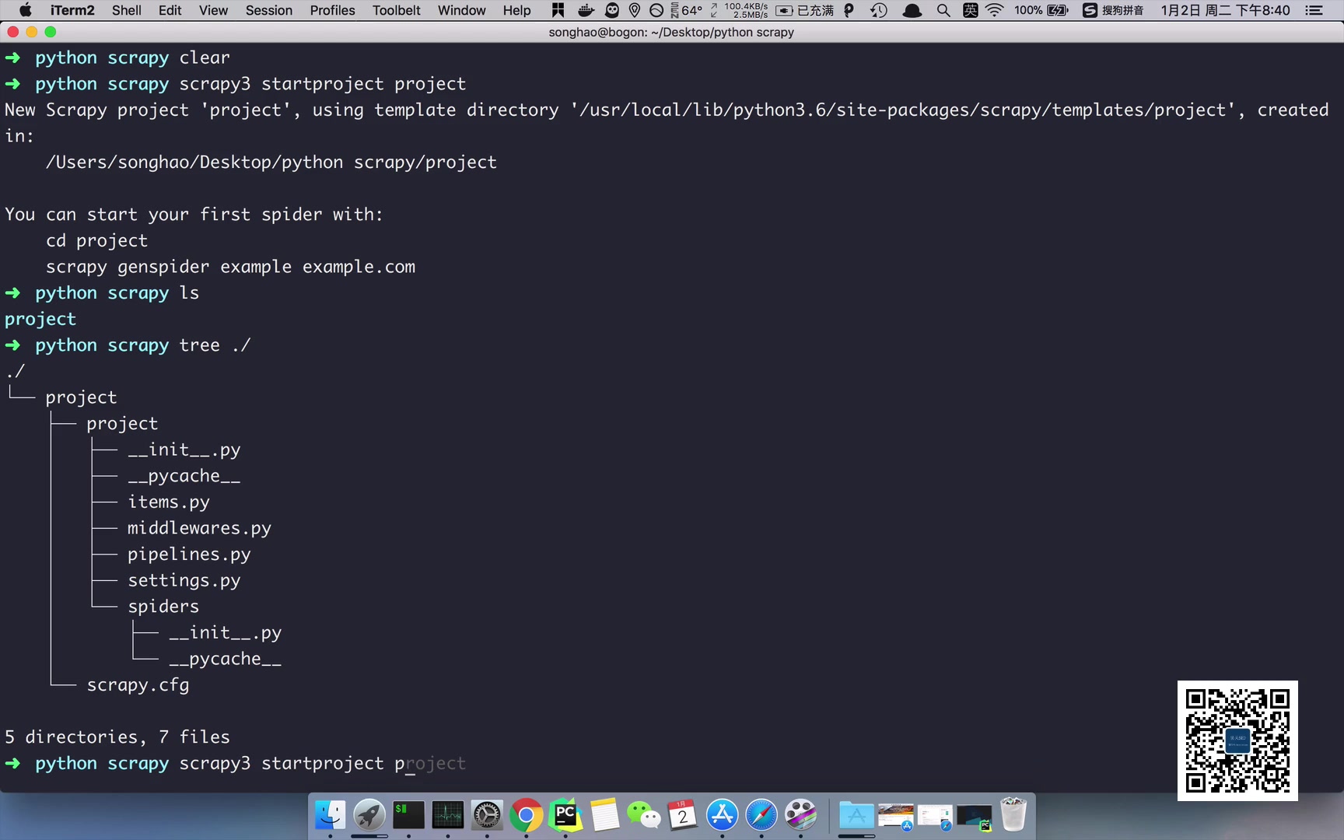Open Applications folder stack in the Dock
Screen dimensions: 1344x840
(x=856, y=816)
